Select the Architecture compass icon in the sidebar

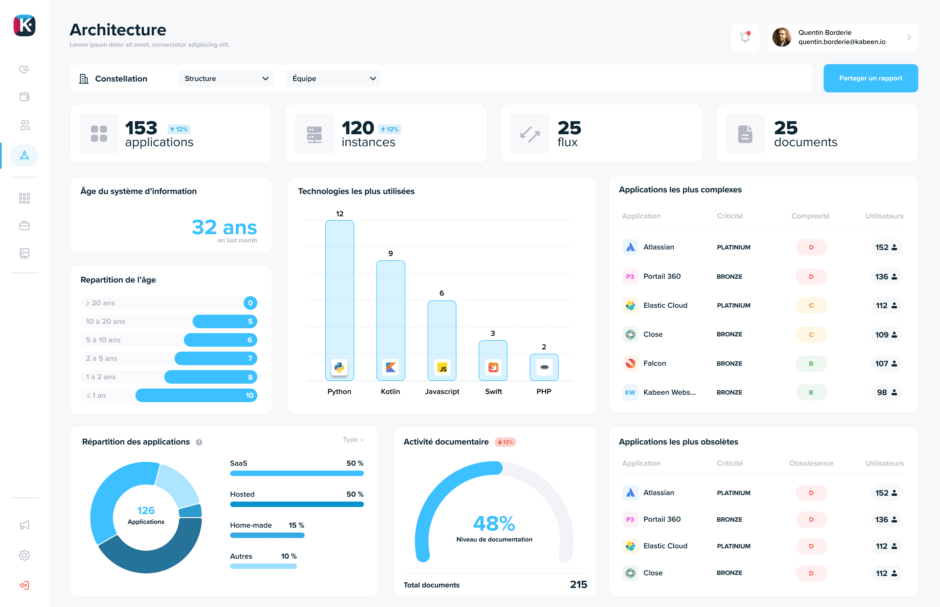24,155
